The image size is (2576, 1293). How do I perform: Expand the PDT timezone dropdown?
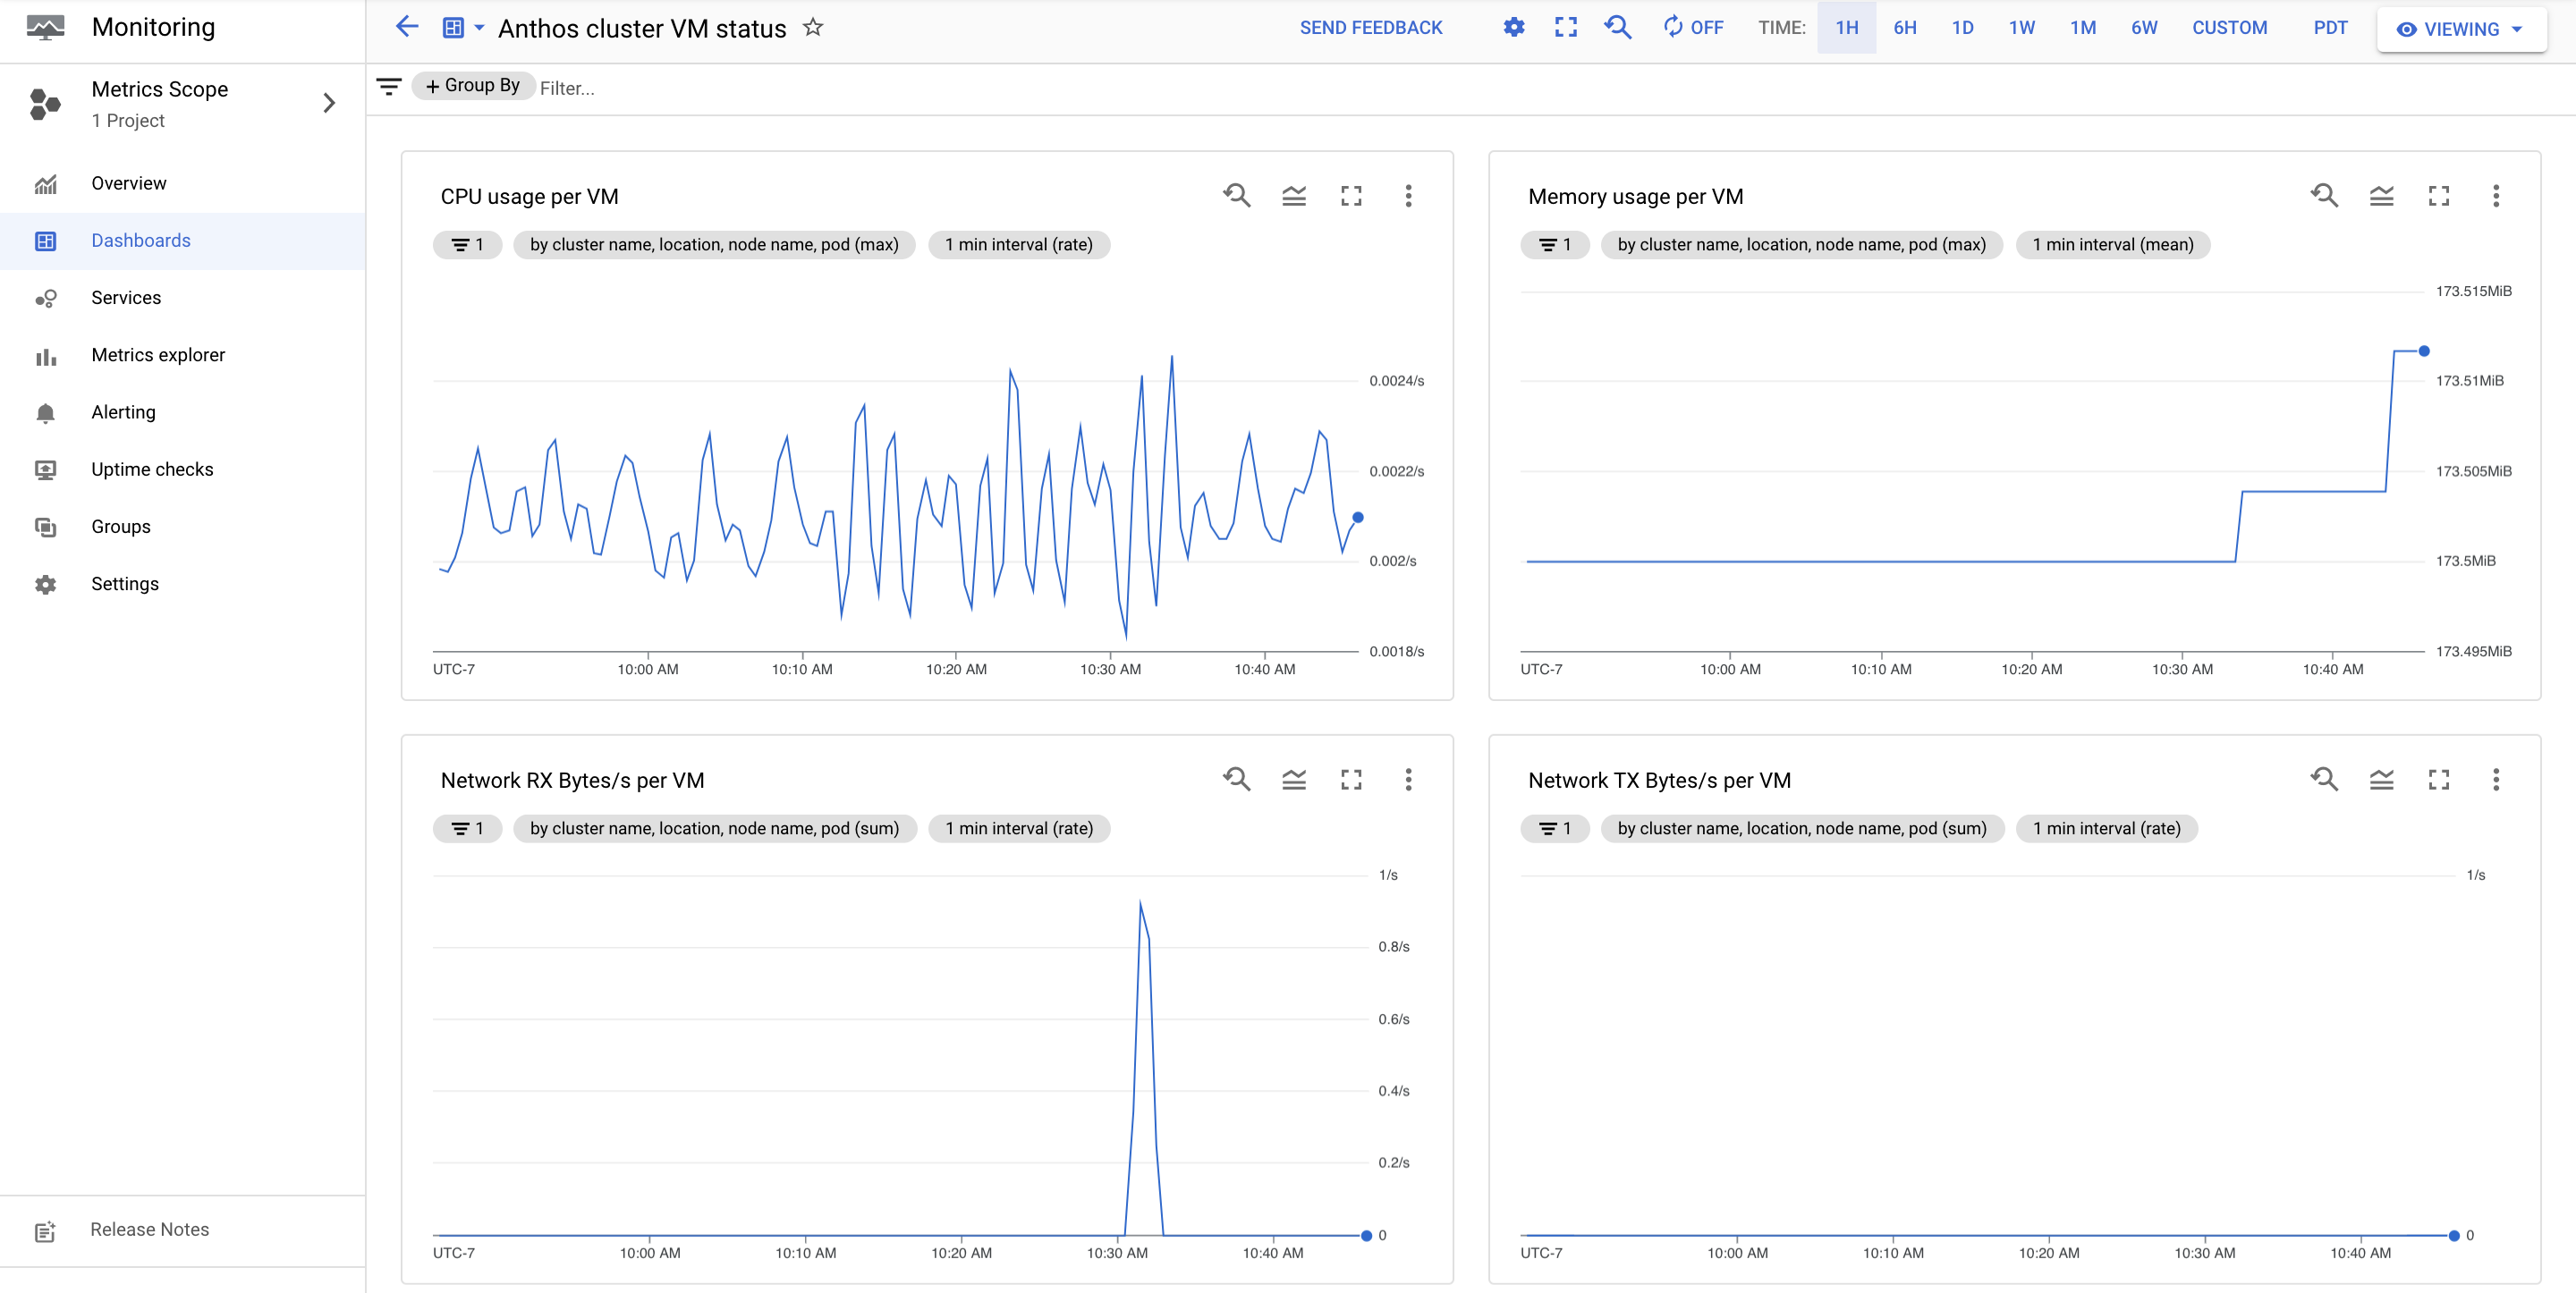pyautogui.click(x=2330, y=28)
